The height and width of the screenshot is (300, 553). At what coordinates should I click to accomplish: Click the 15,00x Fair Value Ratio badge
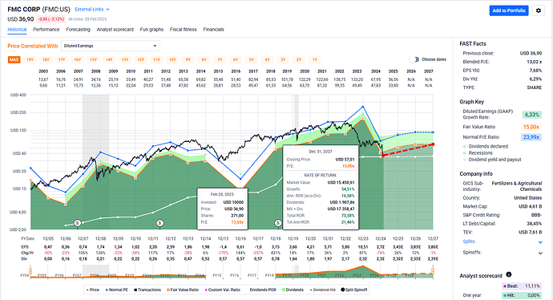pyautogui.click(x=531, y=127)
